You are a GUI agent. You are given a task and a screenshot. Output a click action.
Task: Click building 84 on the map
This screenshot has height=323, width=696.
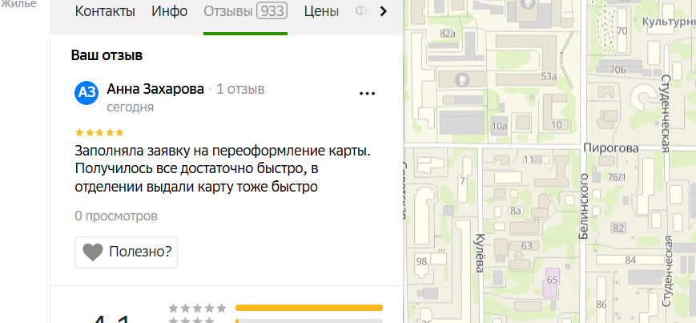pos(630,260)
